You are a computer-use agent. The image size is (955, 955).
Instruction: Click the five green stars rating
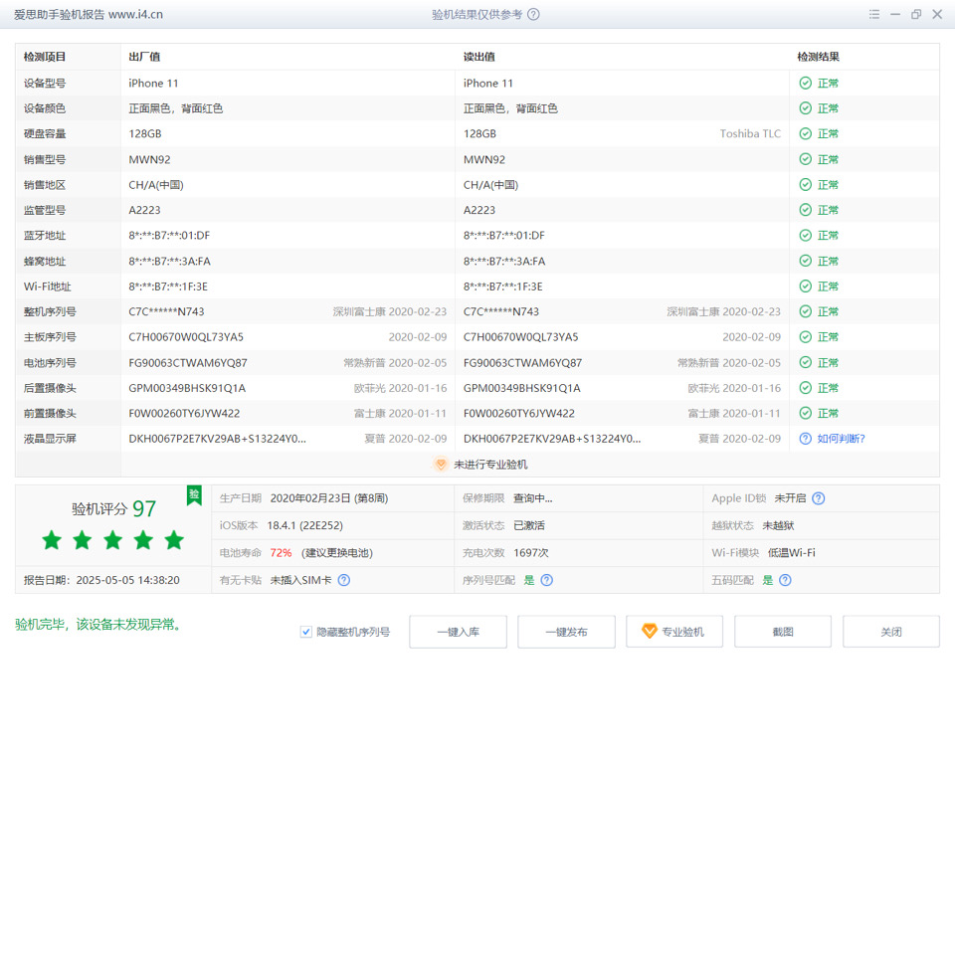point(112,539)
